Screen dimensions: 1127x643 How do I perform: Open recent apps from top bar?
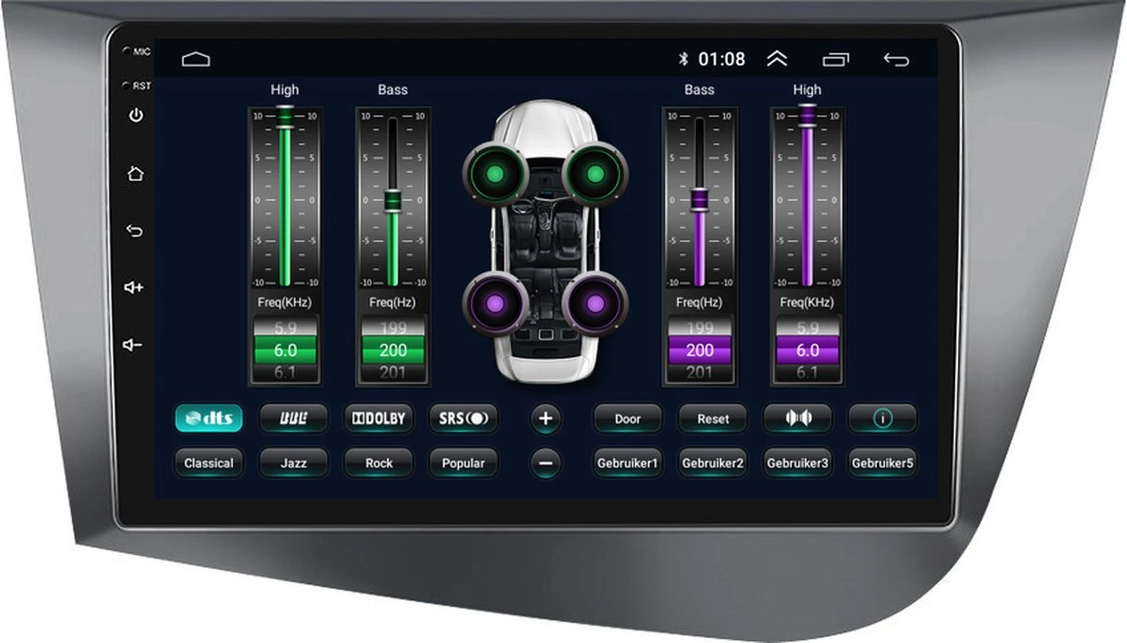pyautogui.click(x=835, y=60)
